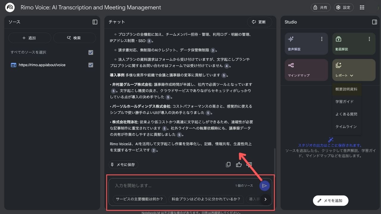This screenshot has width=381, height=214.
Task: Open 音声解説 more options menu
Action: pyautogui.click(x=321, y=39)
